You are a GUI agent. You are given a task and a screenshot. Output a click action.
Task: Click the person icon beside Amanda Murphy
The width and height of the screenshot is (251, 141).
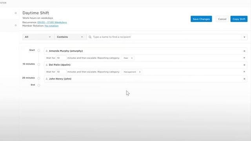click(47, 51)
